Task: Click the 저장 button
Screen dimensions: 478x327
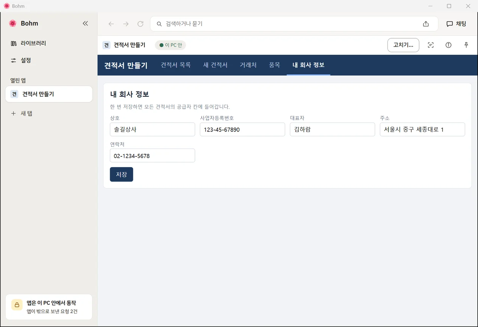Action: (121, 174)
